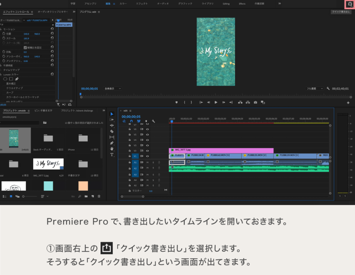Open Audio Clip Mixer tab
The image size is (355, 275).
coord(53,12)
